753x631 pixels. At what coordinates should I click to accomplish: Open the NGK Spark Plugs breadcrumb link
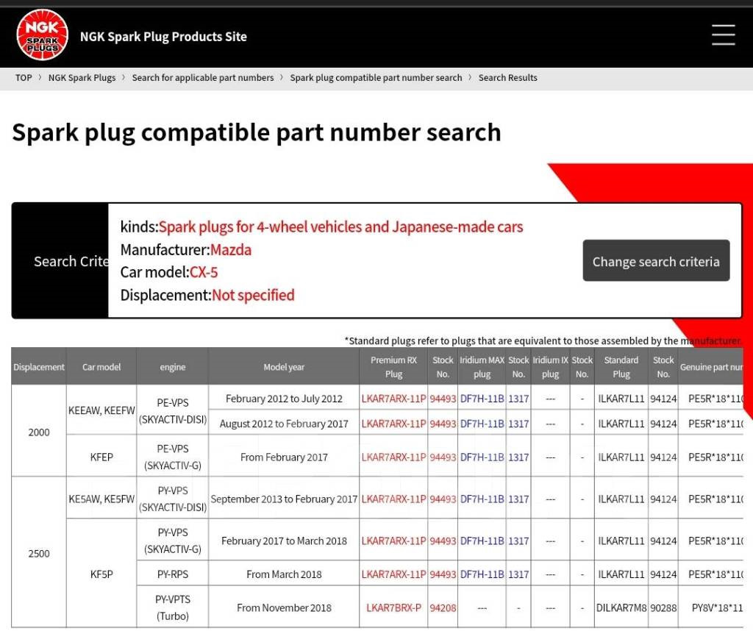[x=82, y=78]
